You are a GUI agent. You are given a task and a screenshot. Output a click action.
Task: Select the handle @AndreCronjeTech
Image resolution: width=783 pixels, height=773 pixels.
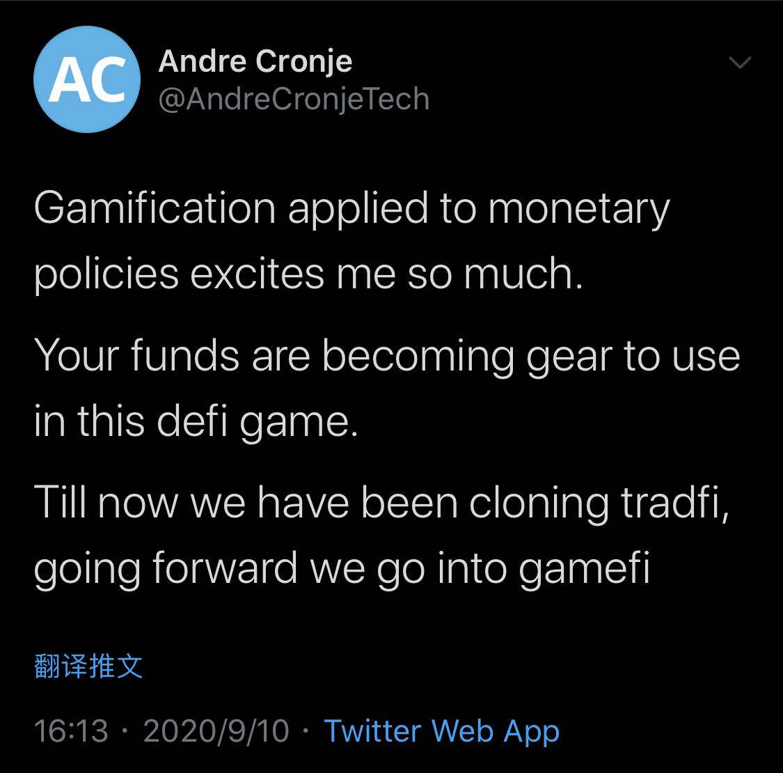(x=294, y=98)
